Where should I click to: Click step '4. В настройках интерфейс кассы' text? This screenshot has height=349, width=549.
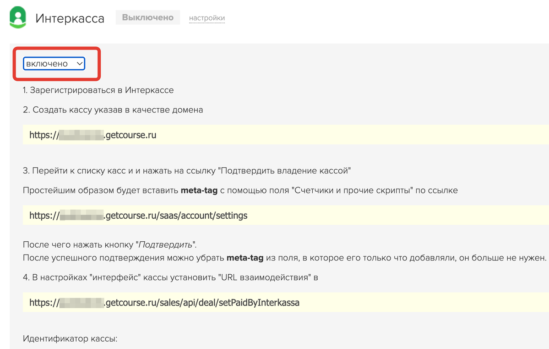tap(170, 277)
